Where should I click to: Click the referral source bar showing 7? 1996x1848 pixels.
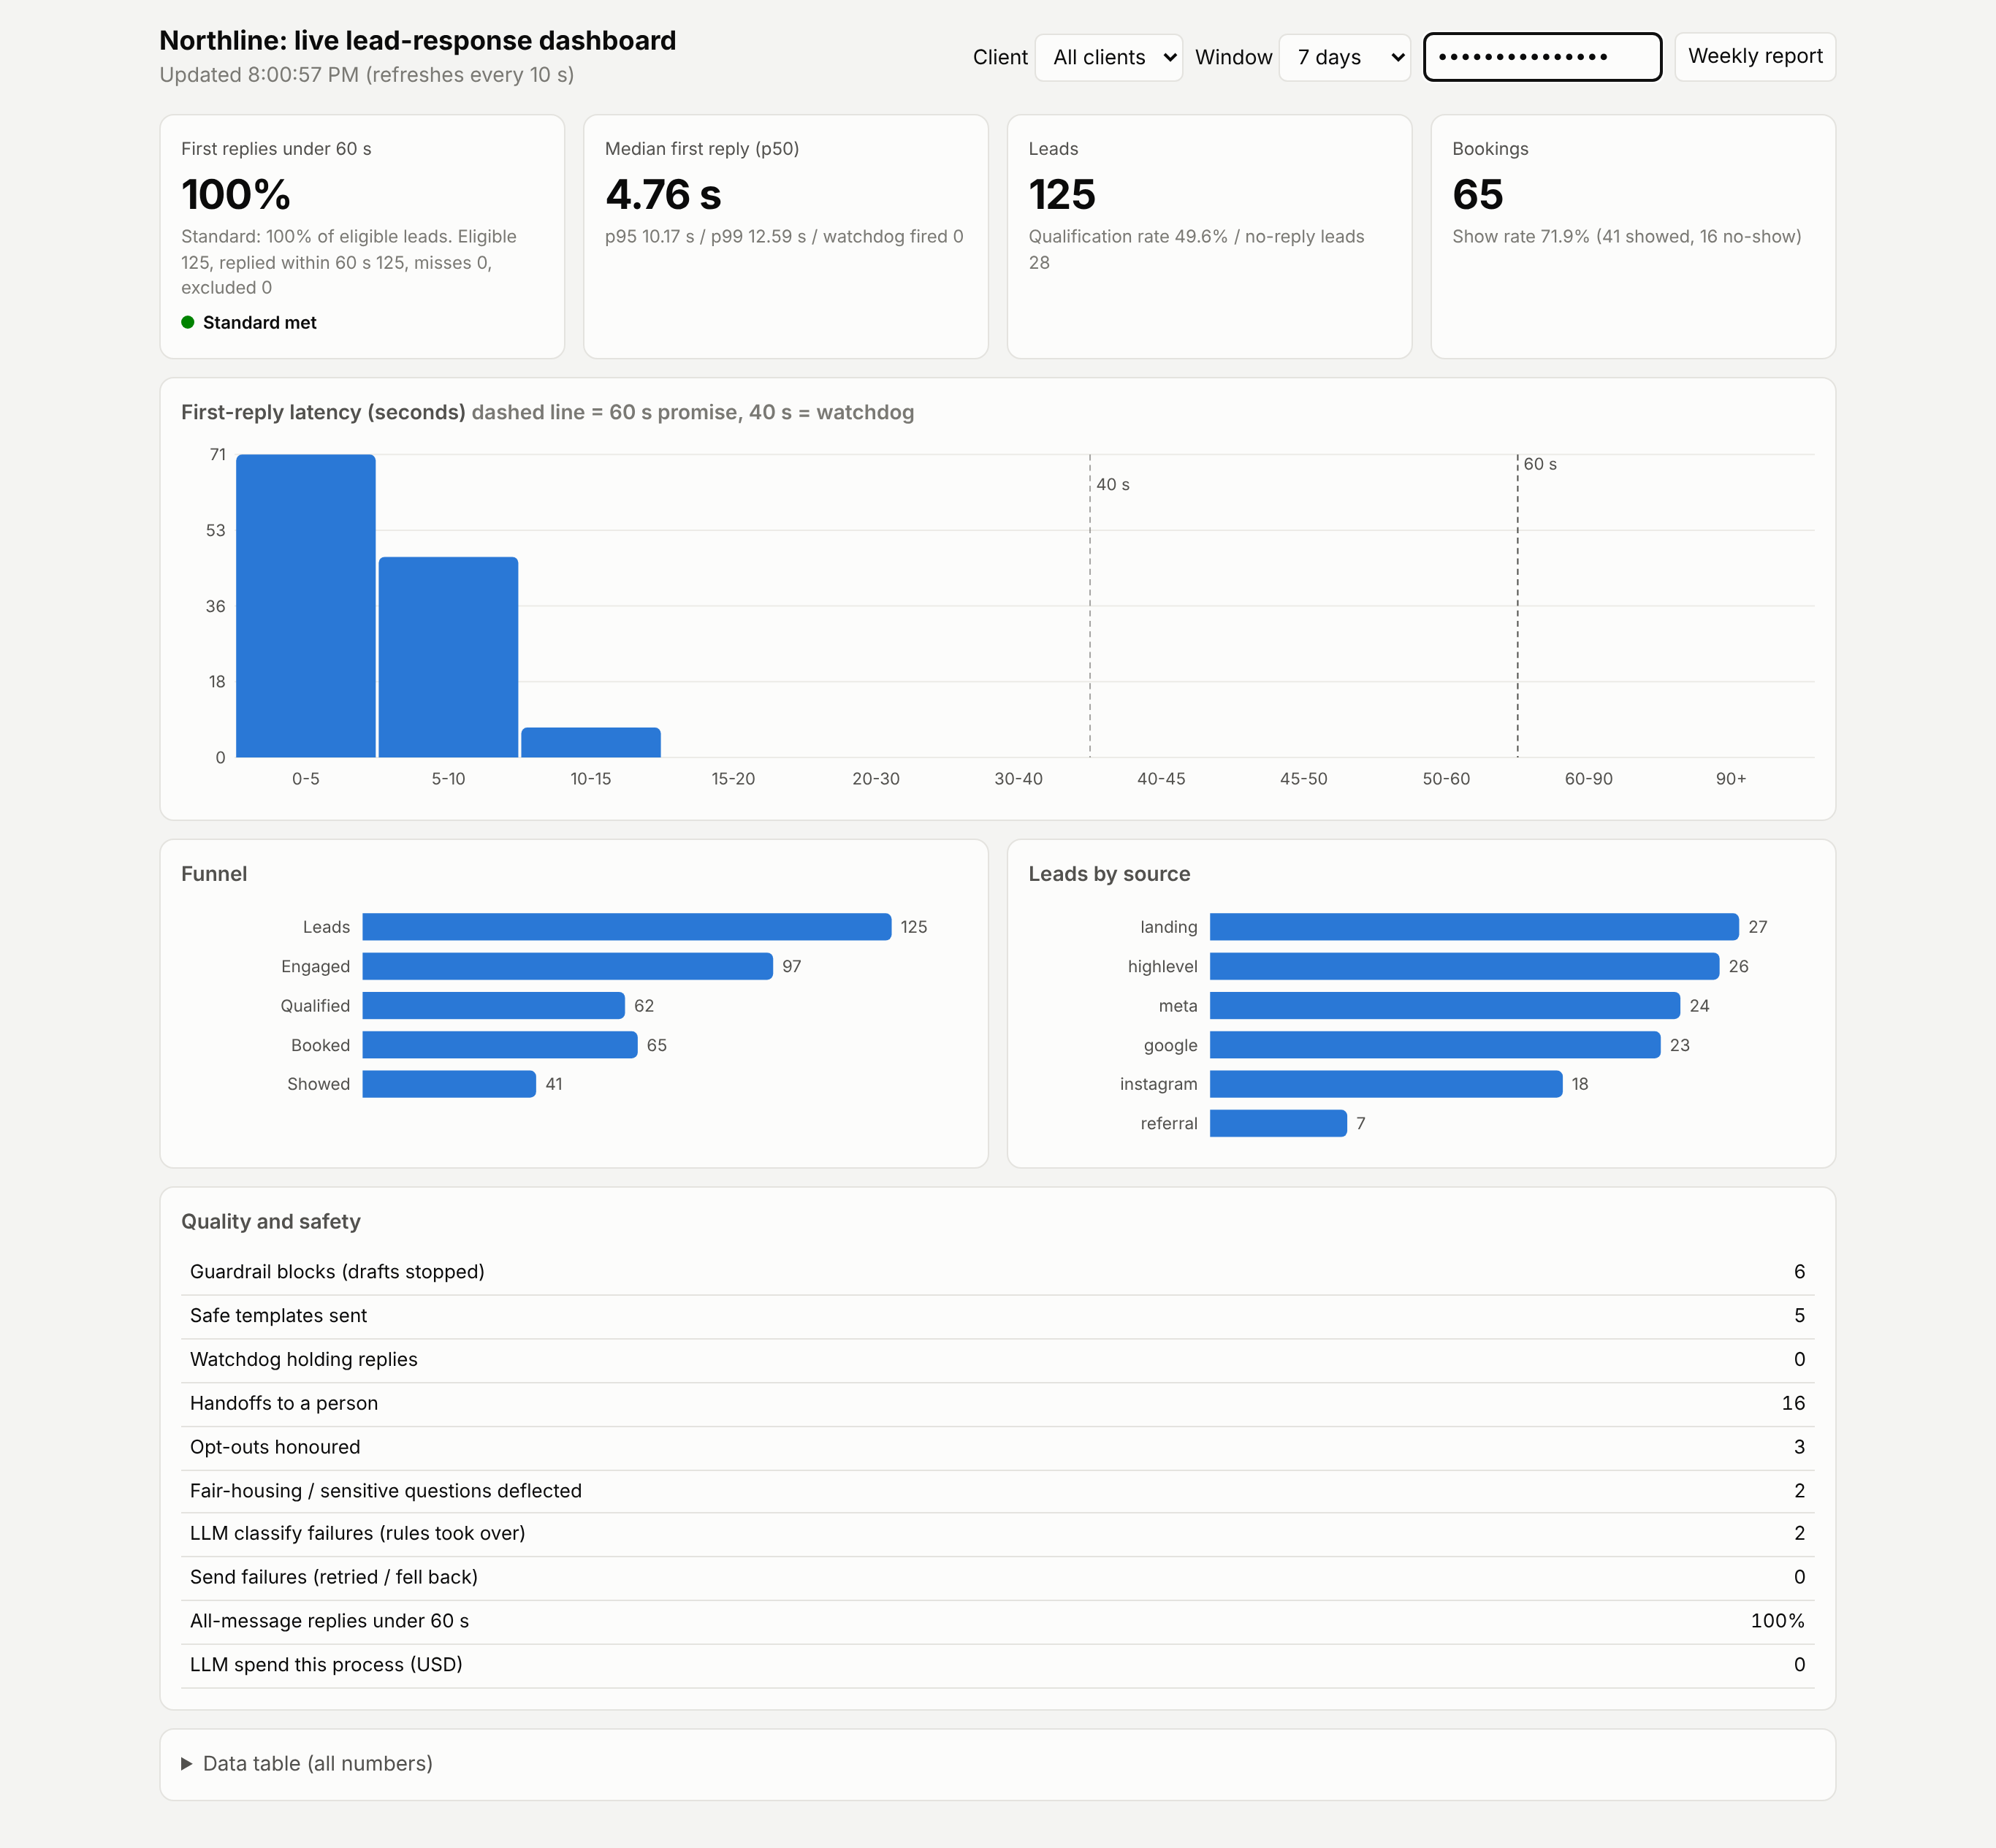pos(1278,1123)
